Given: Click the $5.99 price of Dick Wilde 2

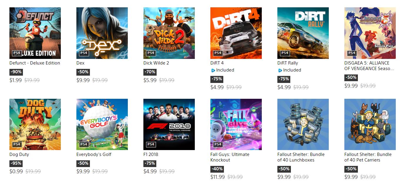Looking at the screenshot, I should 150,80.
